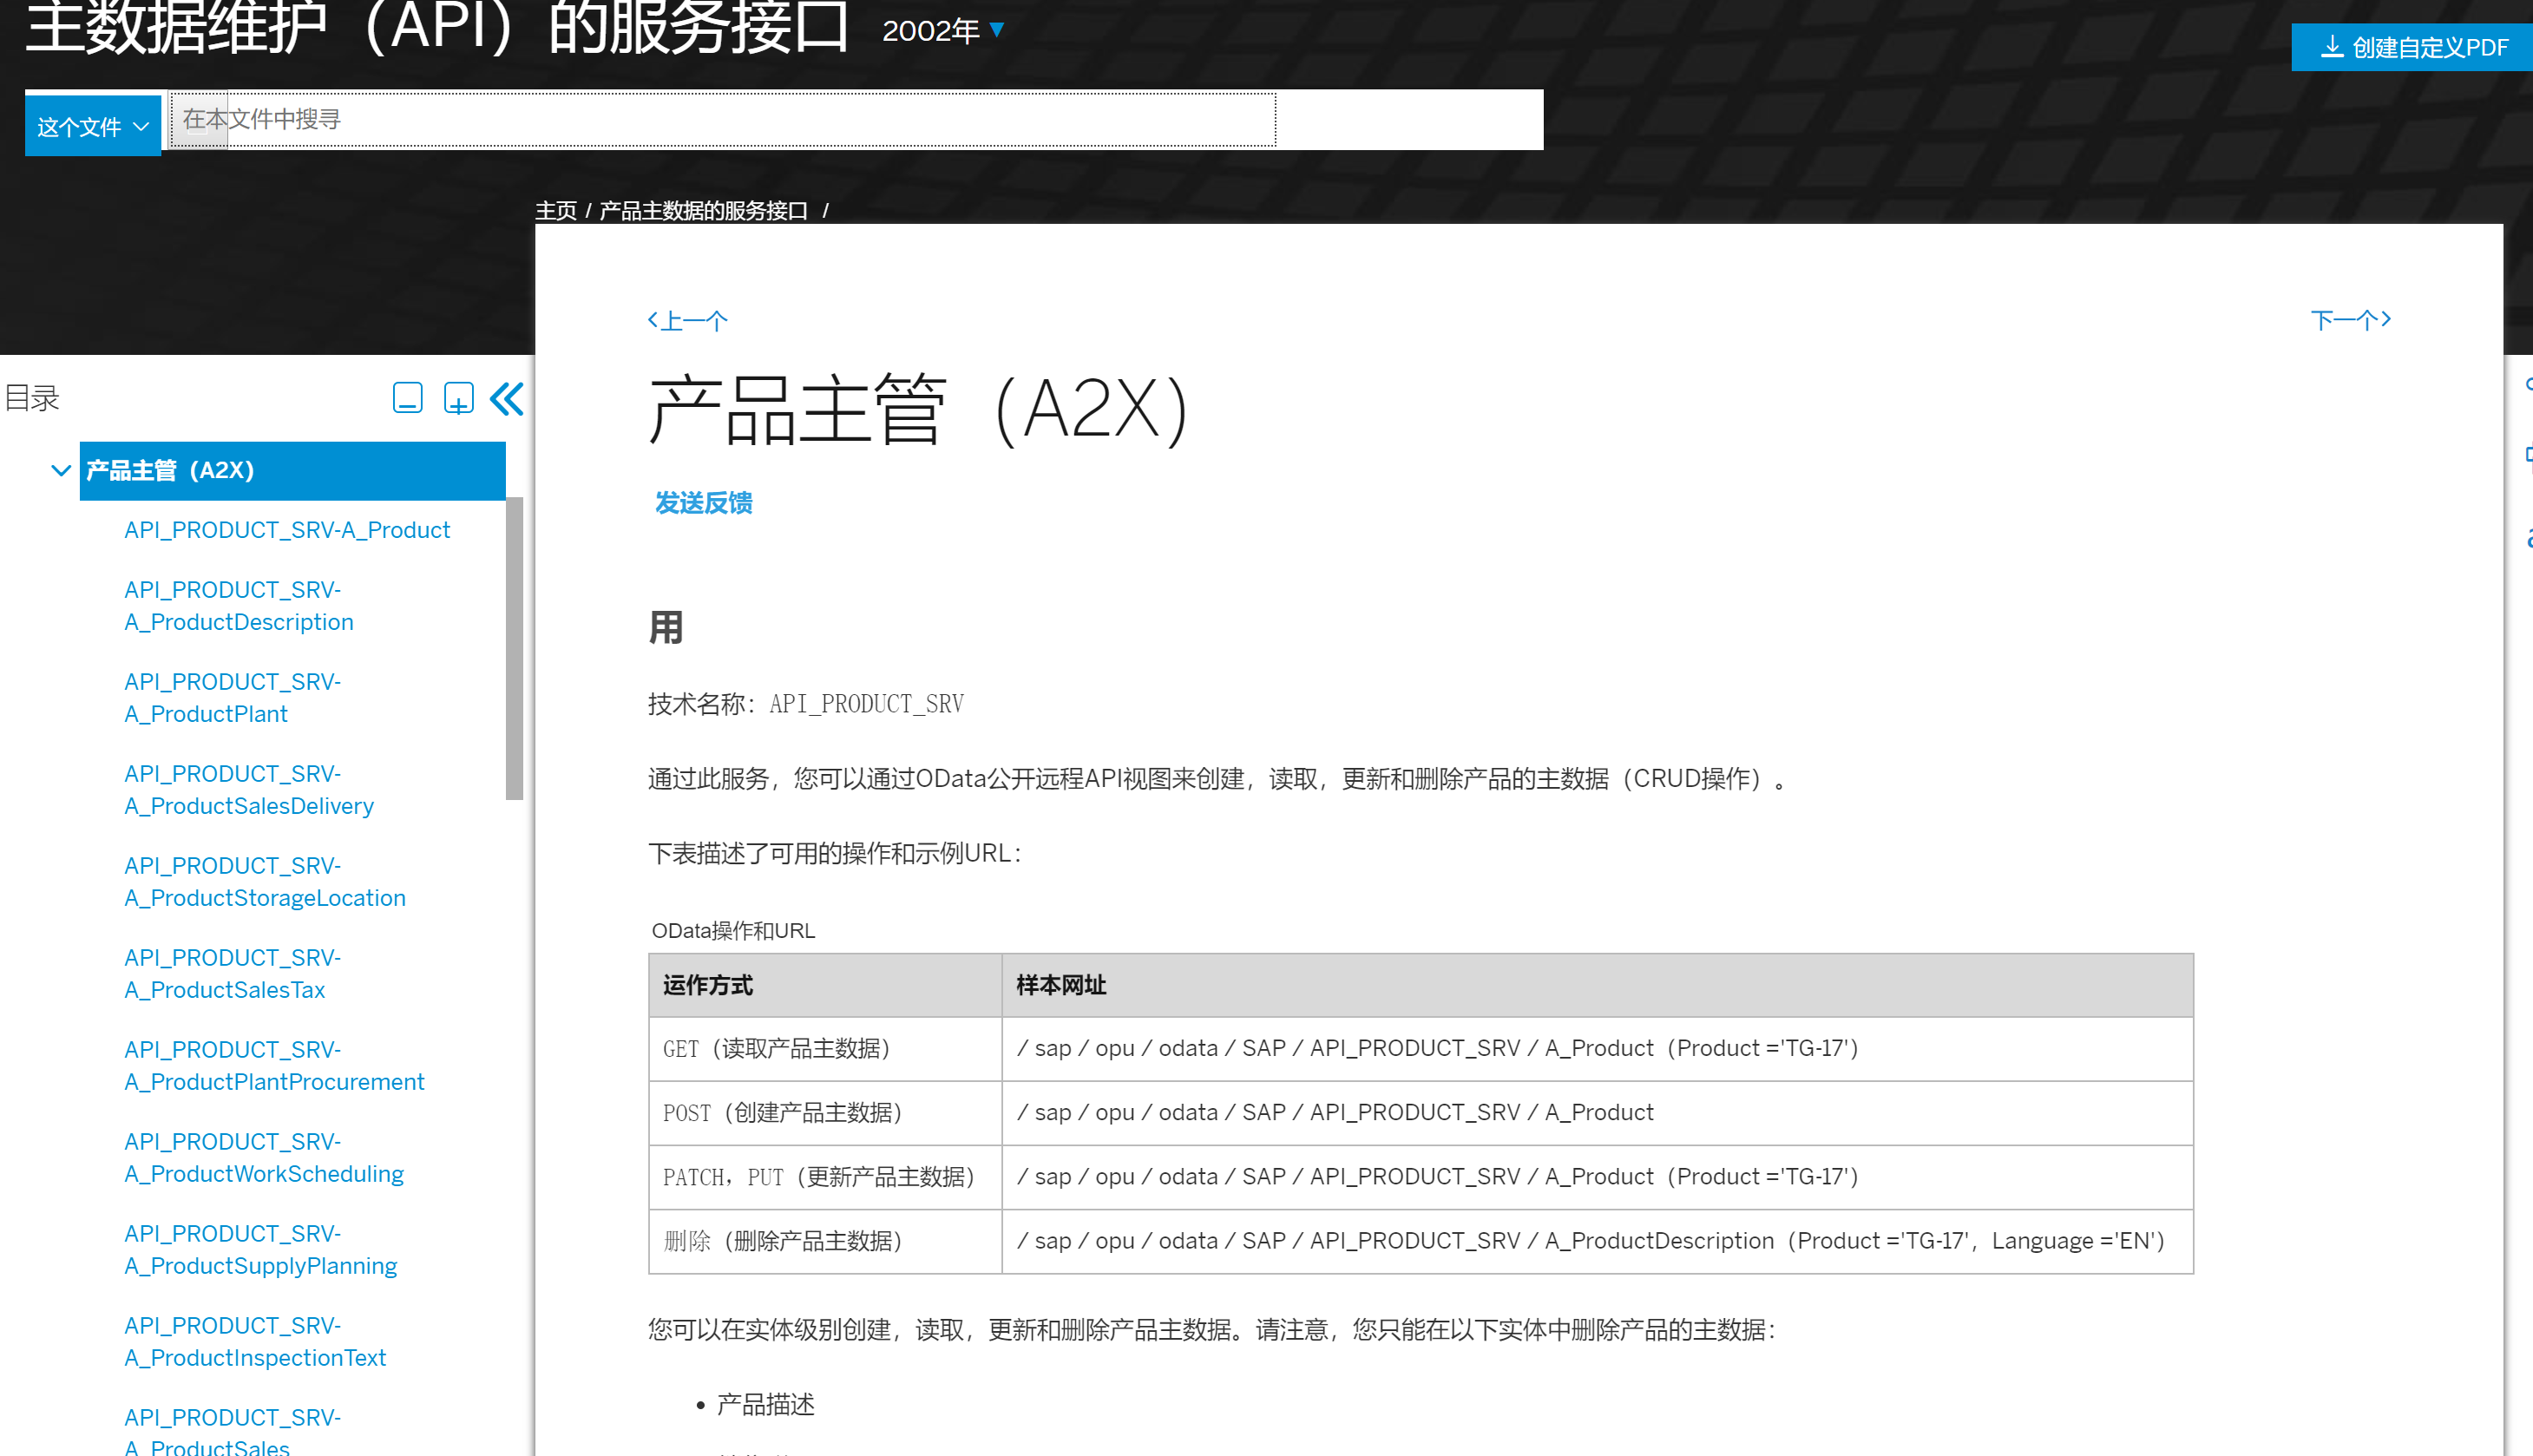This screenshot has height=1456, width=2533.
Task: Open the 这个文件 search scope dropdown
Action: [x=92, y=124]
